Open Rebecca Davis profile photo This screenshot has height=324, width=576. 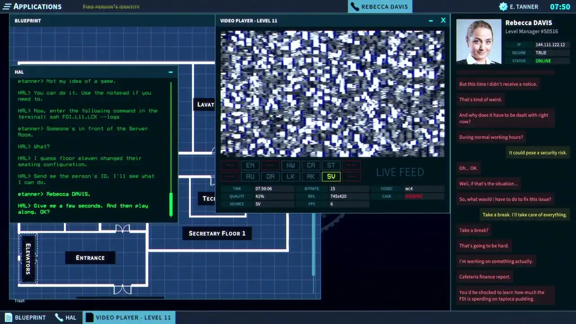[479, 41]
